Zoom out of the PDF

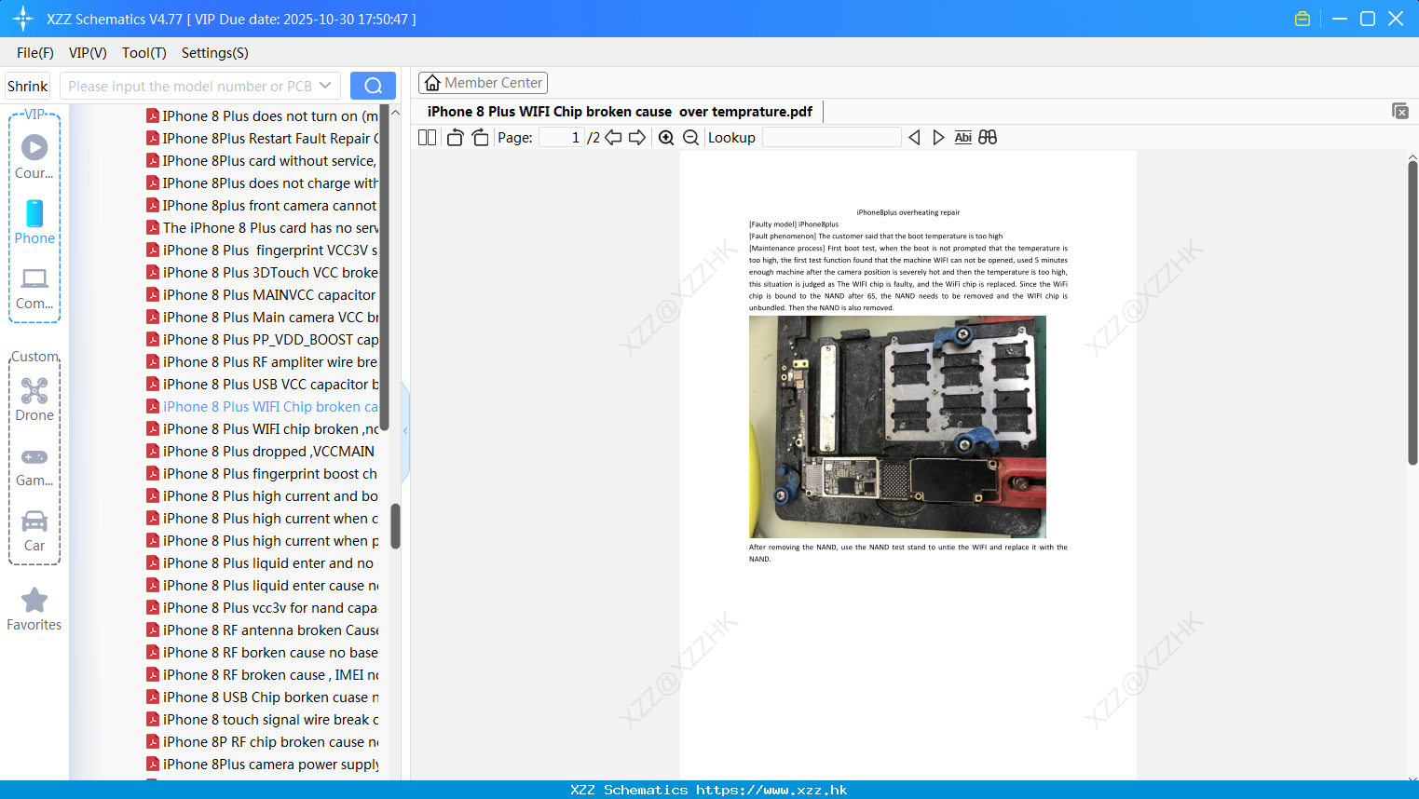pos(691,138)
